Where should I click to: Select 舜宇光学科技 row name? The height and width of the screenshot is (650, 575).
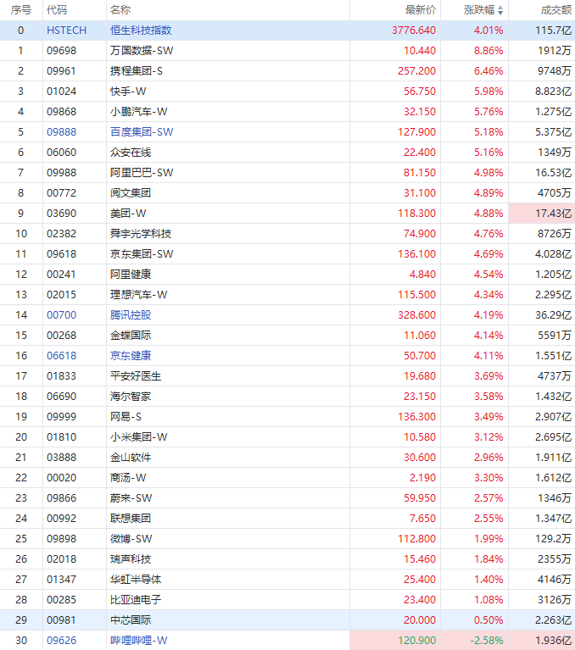click(x=141, y=234)
